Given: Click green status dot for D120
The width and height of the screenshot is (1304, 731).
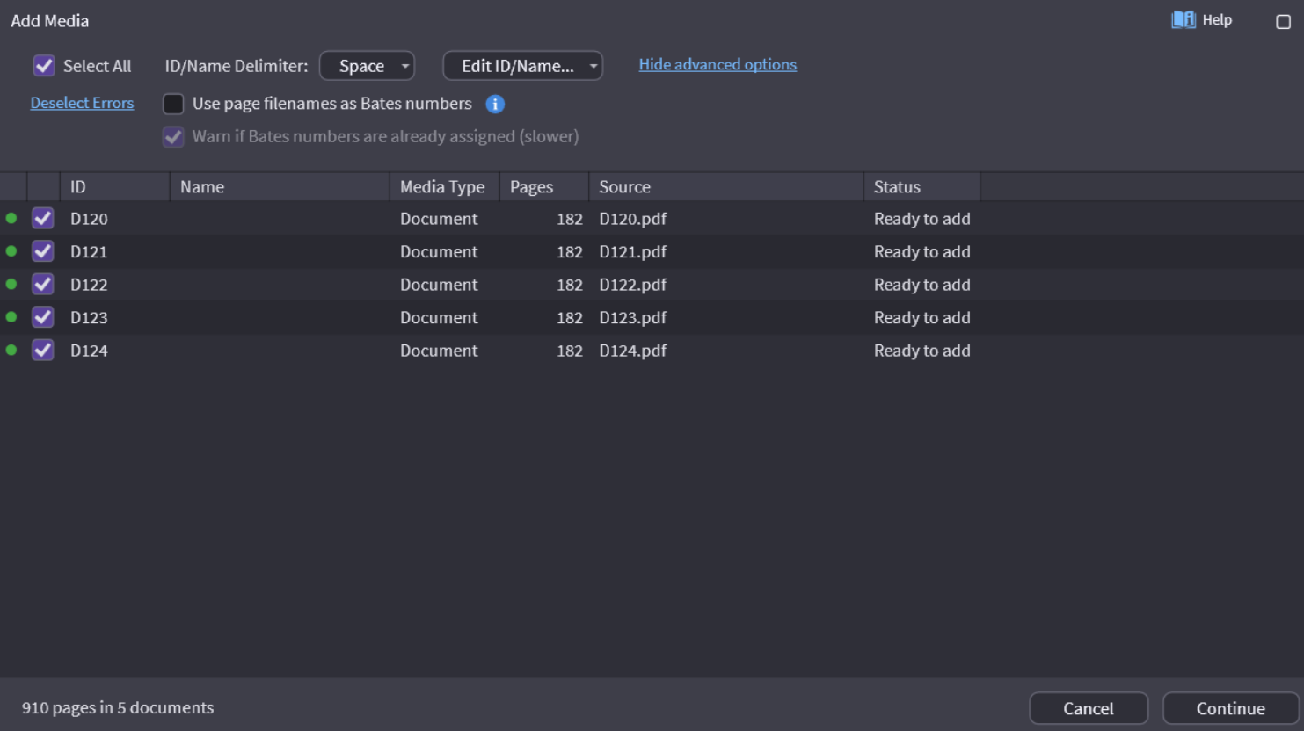Looking at the screenshot, I should tap(11, 219).
